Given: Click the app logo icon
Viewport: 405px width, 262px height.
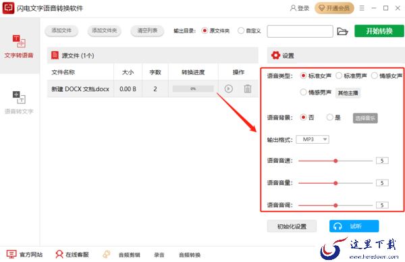Looking at the screenshot, I should coord(8,8).
